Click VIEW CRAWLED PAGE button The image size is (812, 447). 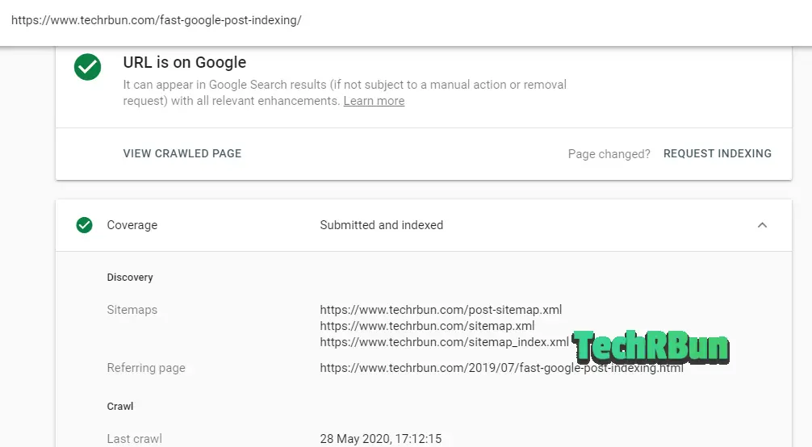click(x=182, y=154)
